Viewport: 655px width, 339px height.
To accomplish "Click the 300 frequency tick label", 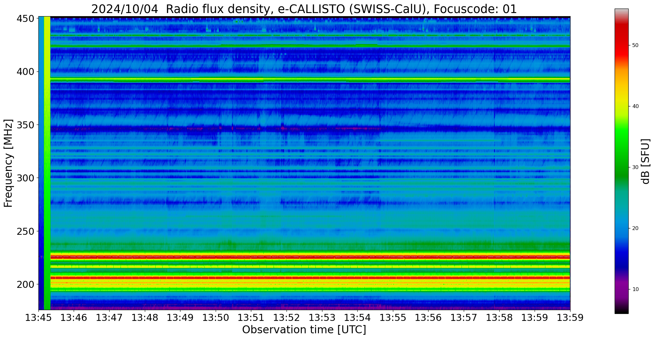I will tap(25, 178).
